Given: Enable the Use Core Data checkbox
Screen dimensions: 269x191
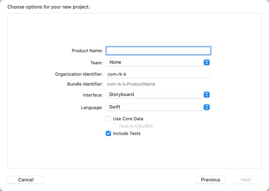Looking at the screenshot, I should click(x=108, y=119).
